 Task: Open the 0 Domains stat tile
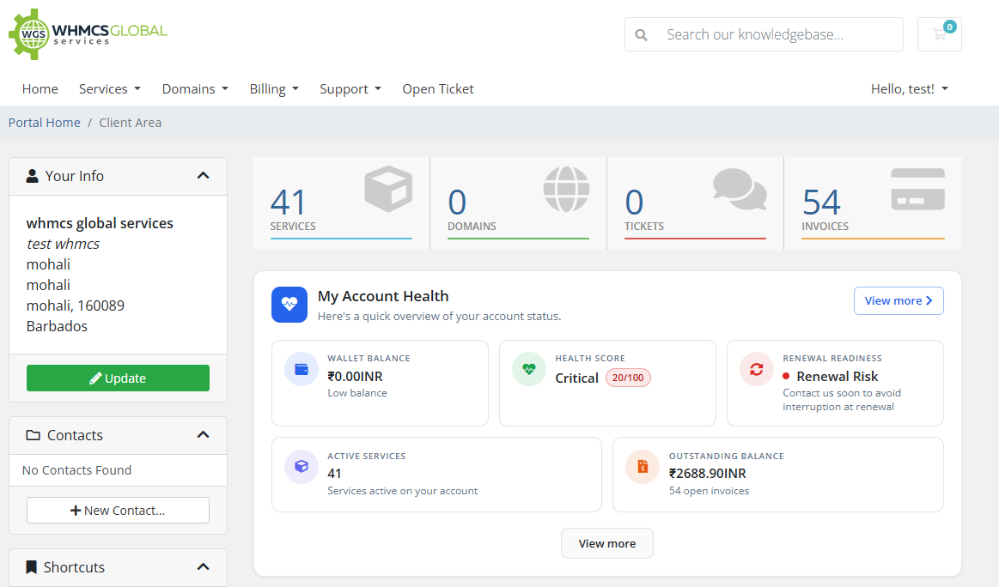(x=519, y=203)
